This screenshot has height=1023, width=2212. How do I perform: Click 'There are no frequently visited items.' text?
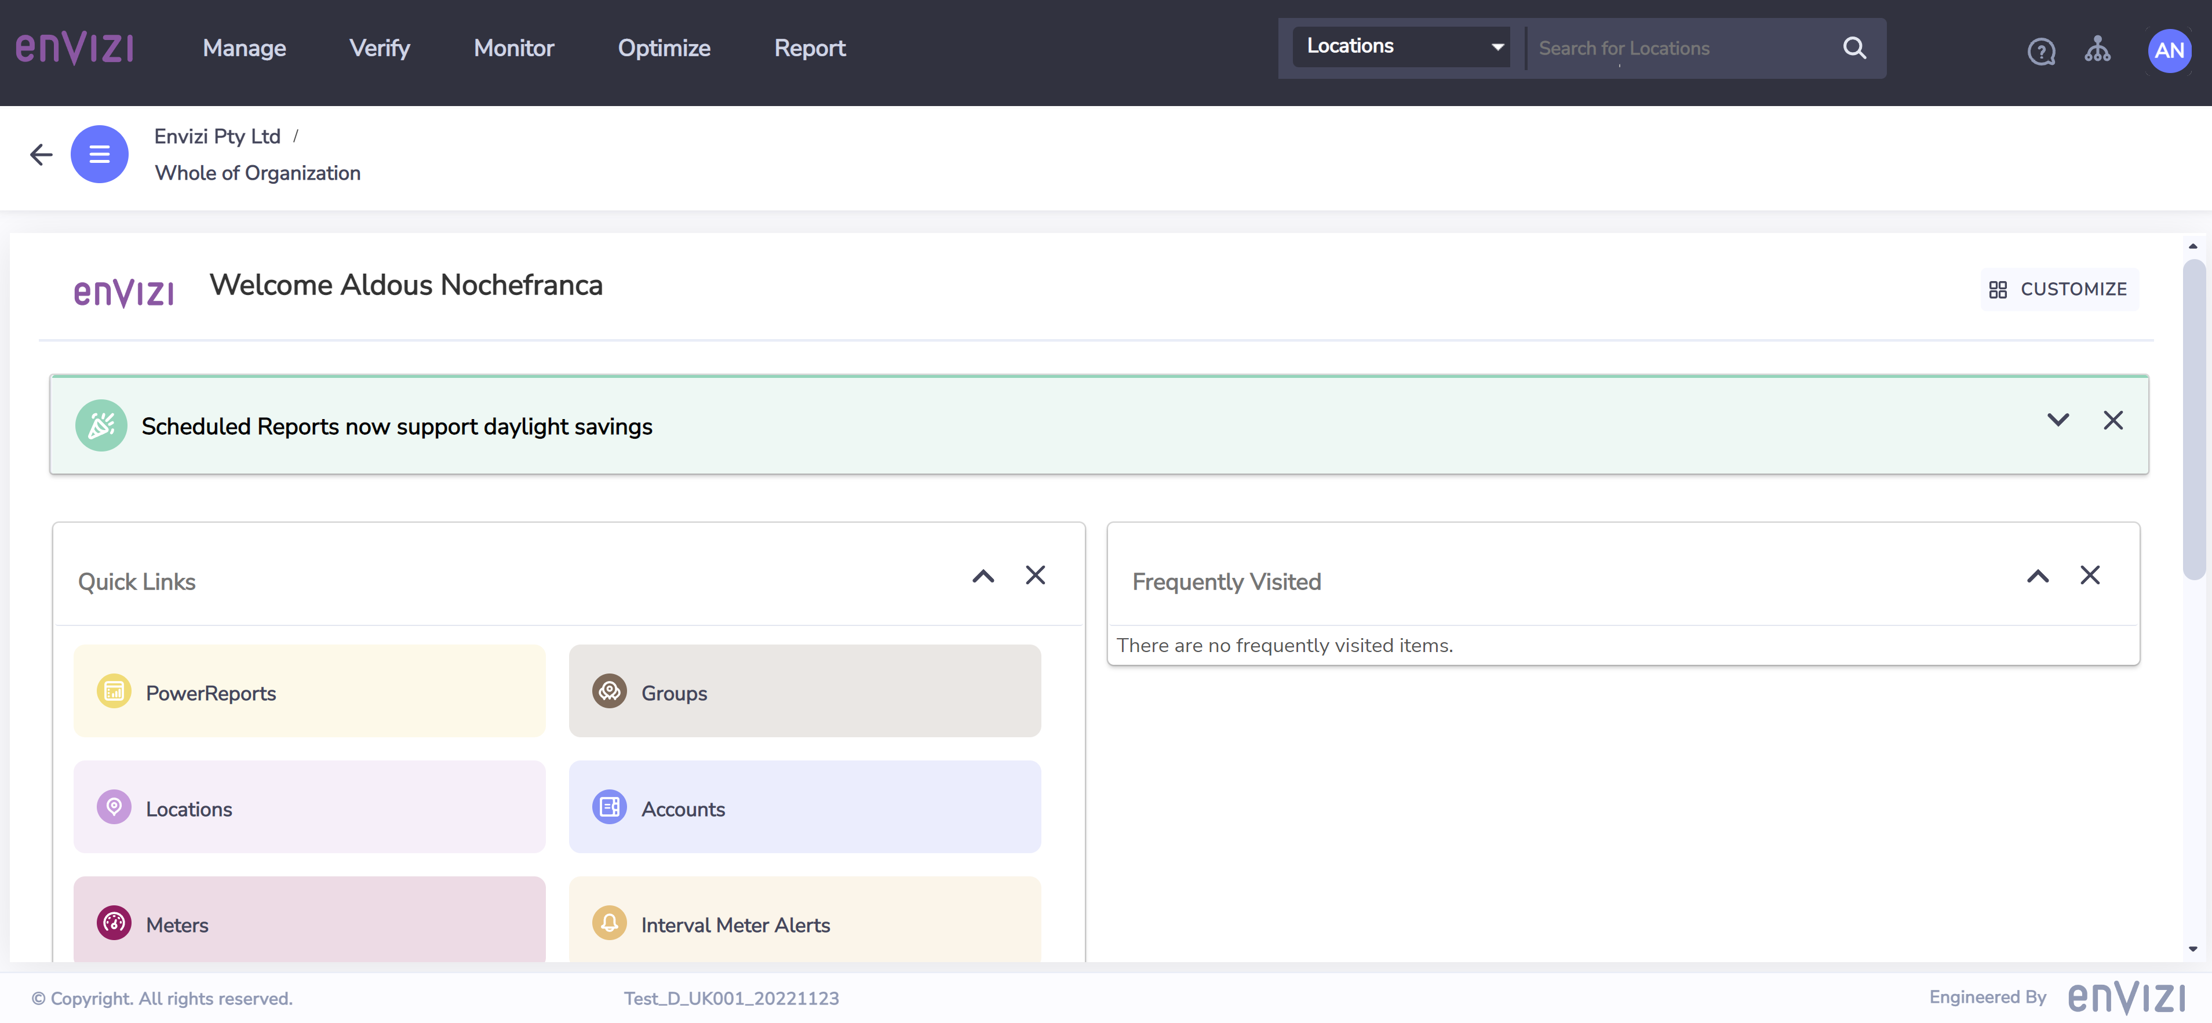click(x=1285, y=646)
